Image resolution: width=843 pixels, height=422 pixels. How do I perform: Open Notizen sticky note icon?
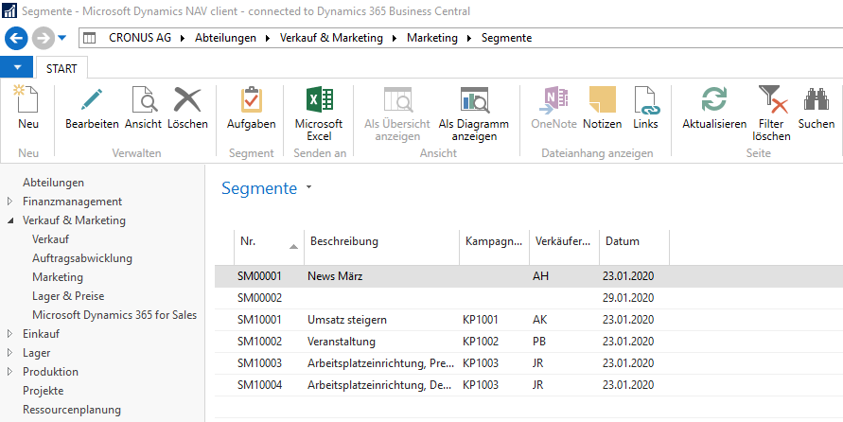602,99
